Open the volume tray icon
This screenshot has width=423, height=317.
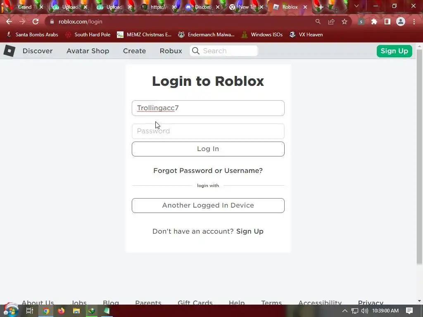(365, 311)
